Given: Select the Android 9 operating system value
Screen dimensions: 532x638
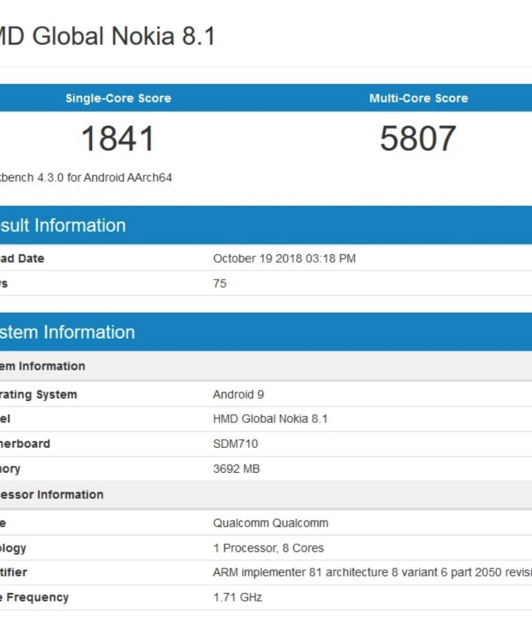Looking at the screenshot, I should point(238,395).
